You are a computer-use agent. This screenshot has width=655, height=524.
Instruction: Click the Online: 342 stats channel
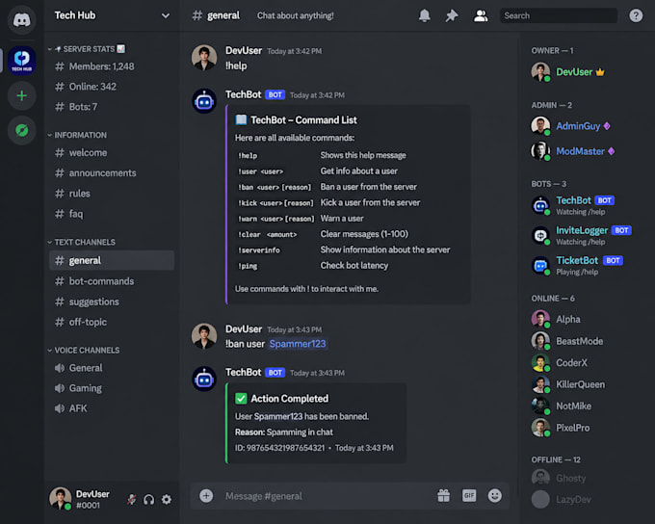point(112,87)
